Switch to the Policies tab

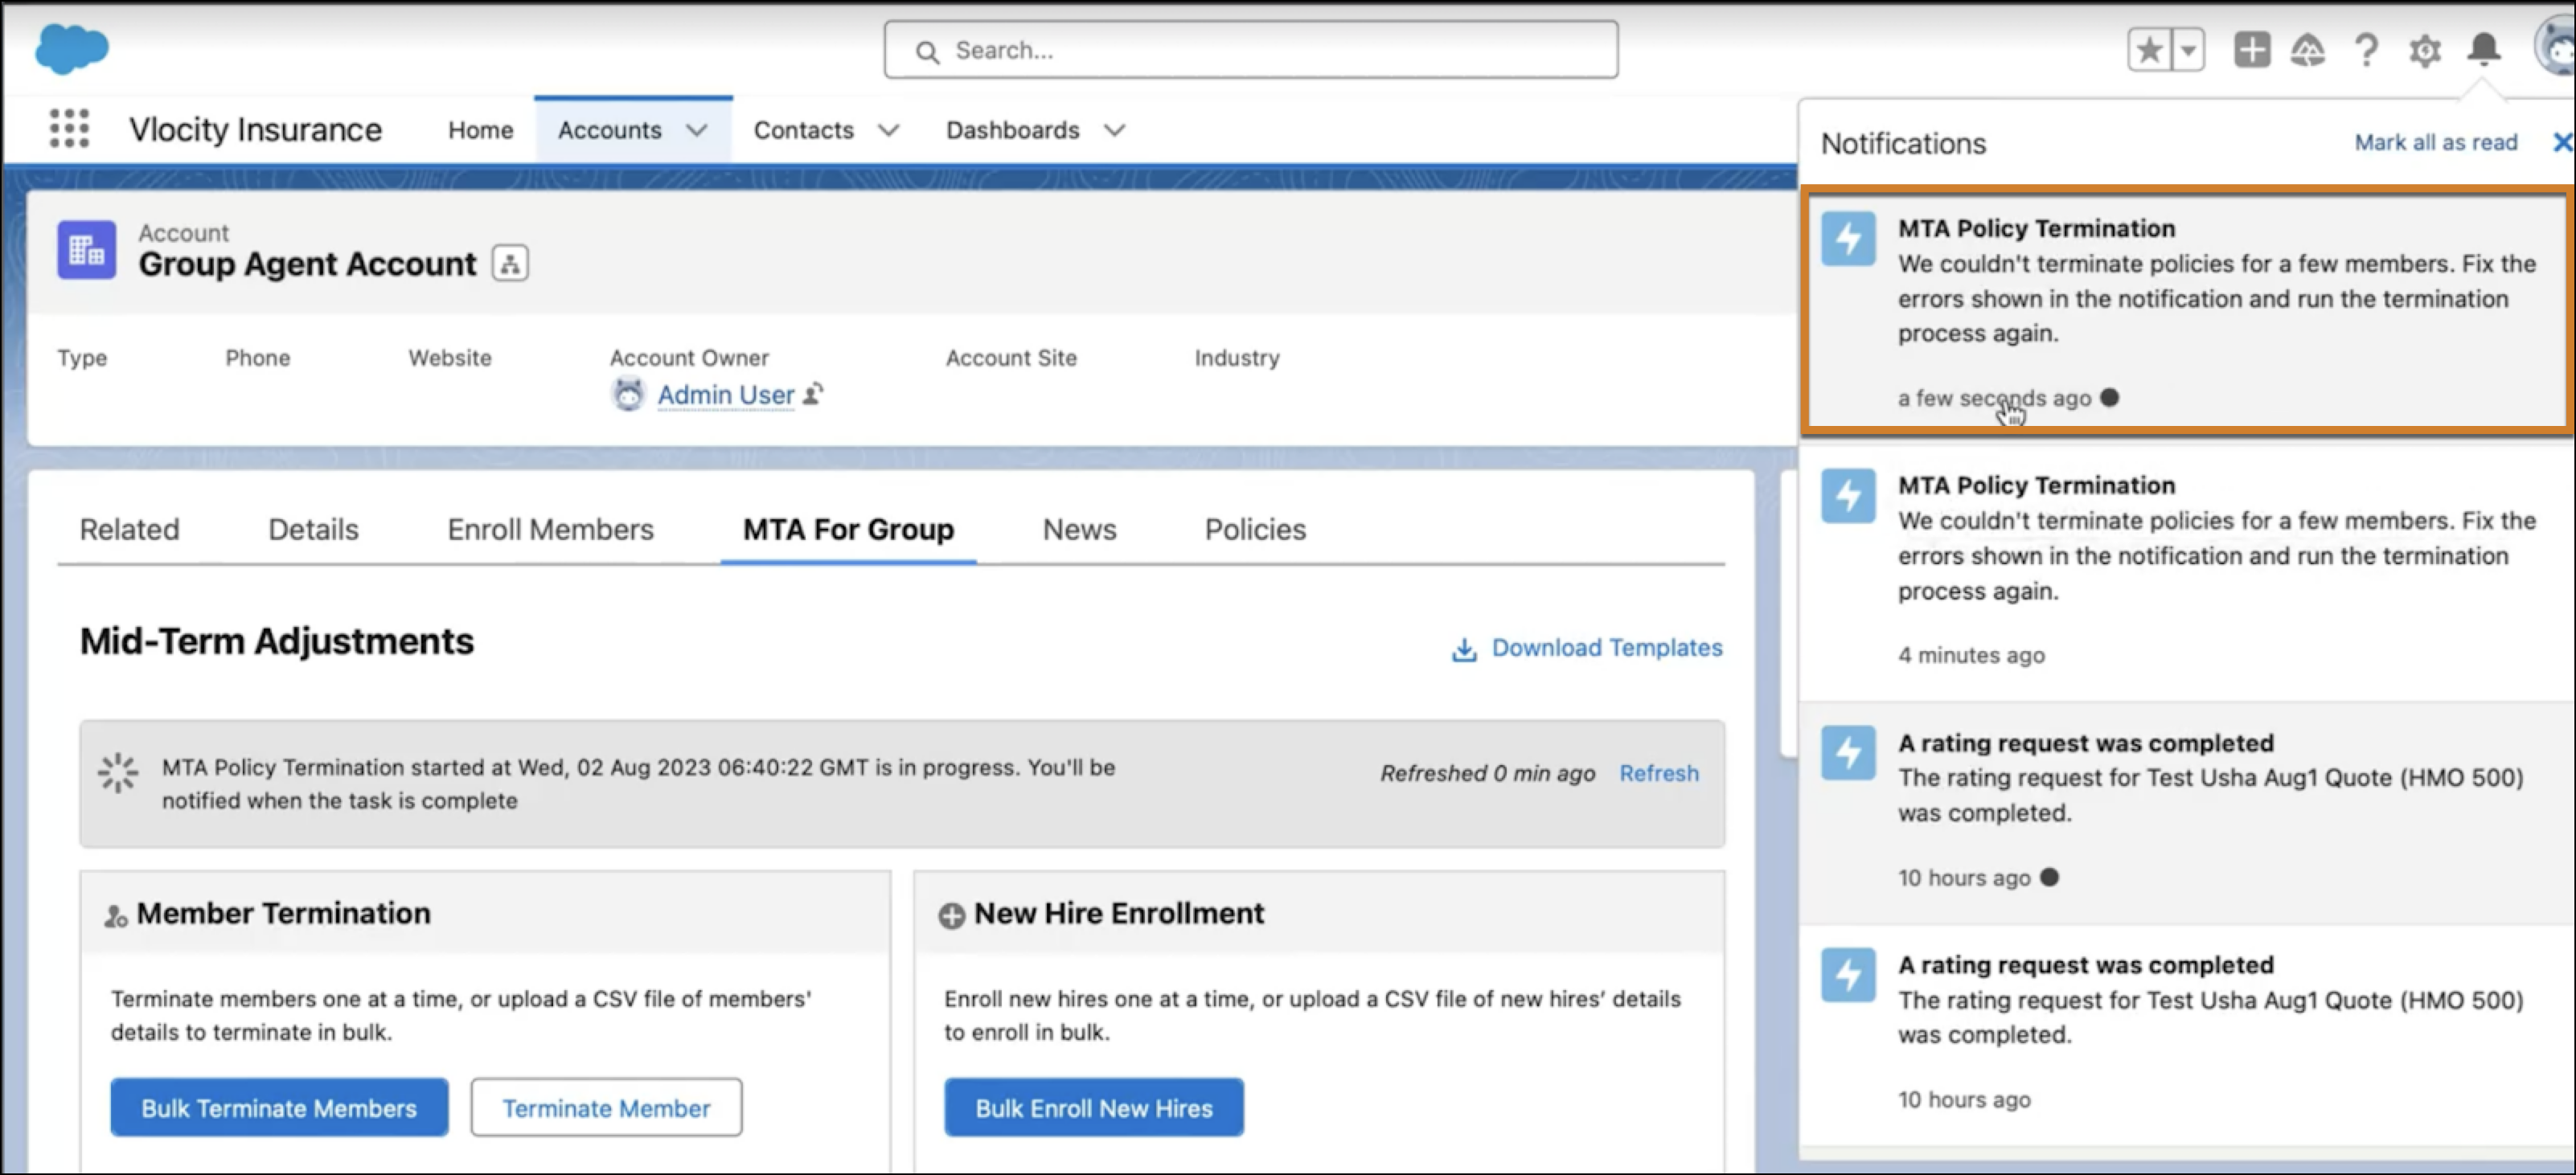1256,529
